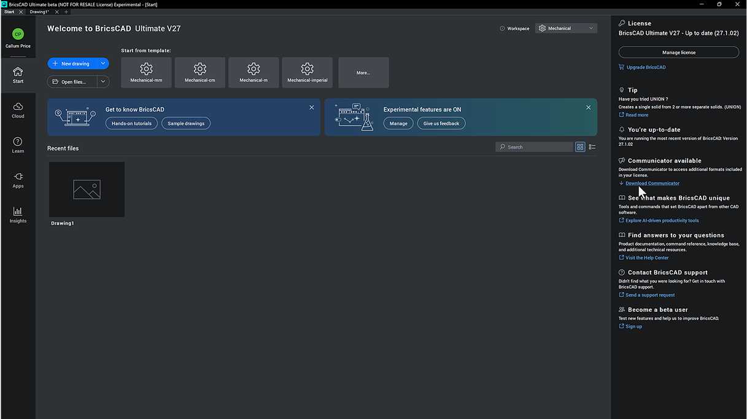Viewport: 747px width, 419px height.
Task: Dismiss the Get to know BricsCAD banner
Action: [312, 108]
